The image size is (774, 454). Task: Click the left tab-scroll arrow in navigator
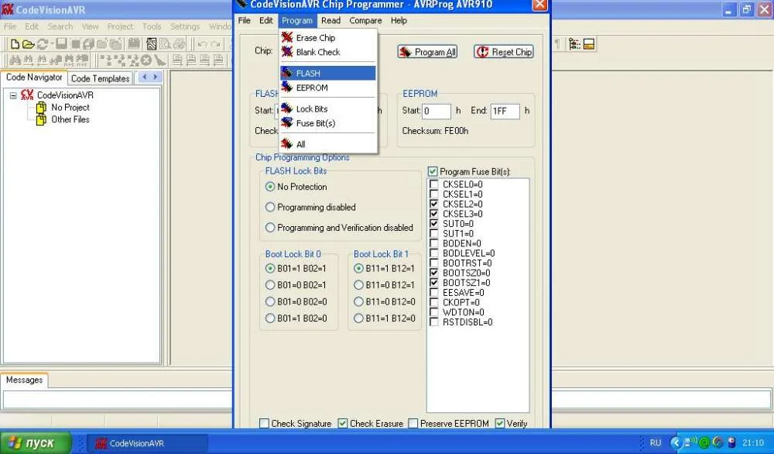point(144,77)
